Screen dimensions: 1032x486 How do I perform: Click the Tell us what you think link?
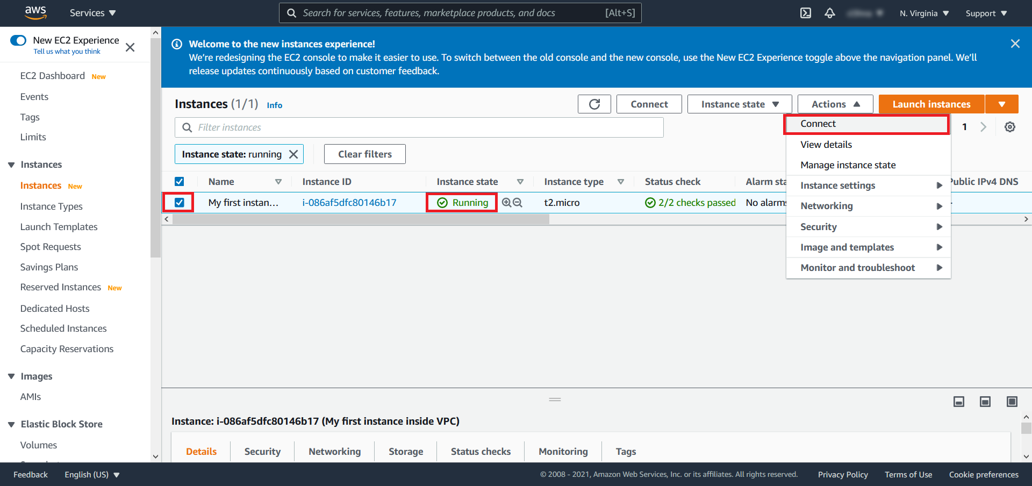tap(67, 52)
